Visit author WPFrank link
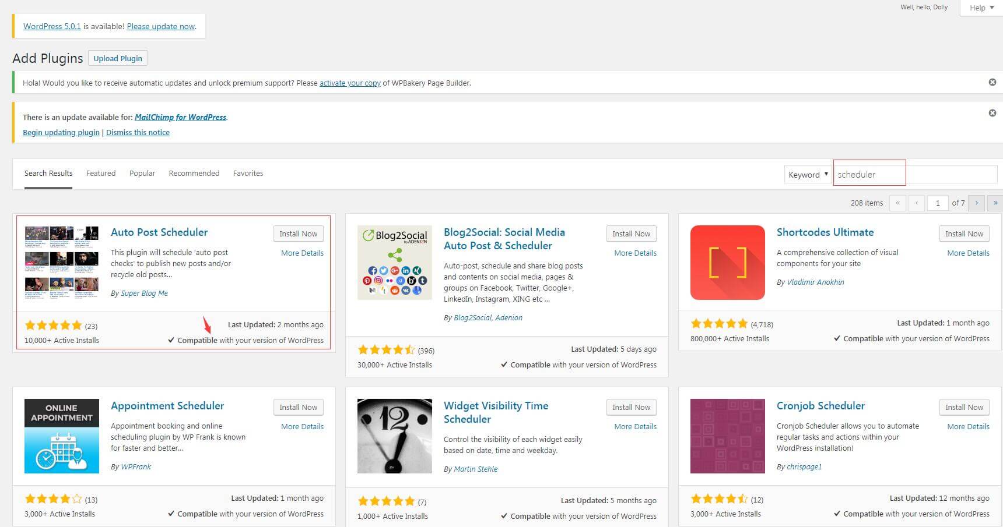Screen dimensions: 1003x527 click(136, 466)
